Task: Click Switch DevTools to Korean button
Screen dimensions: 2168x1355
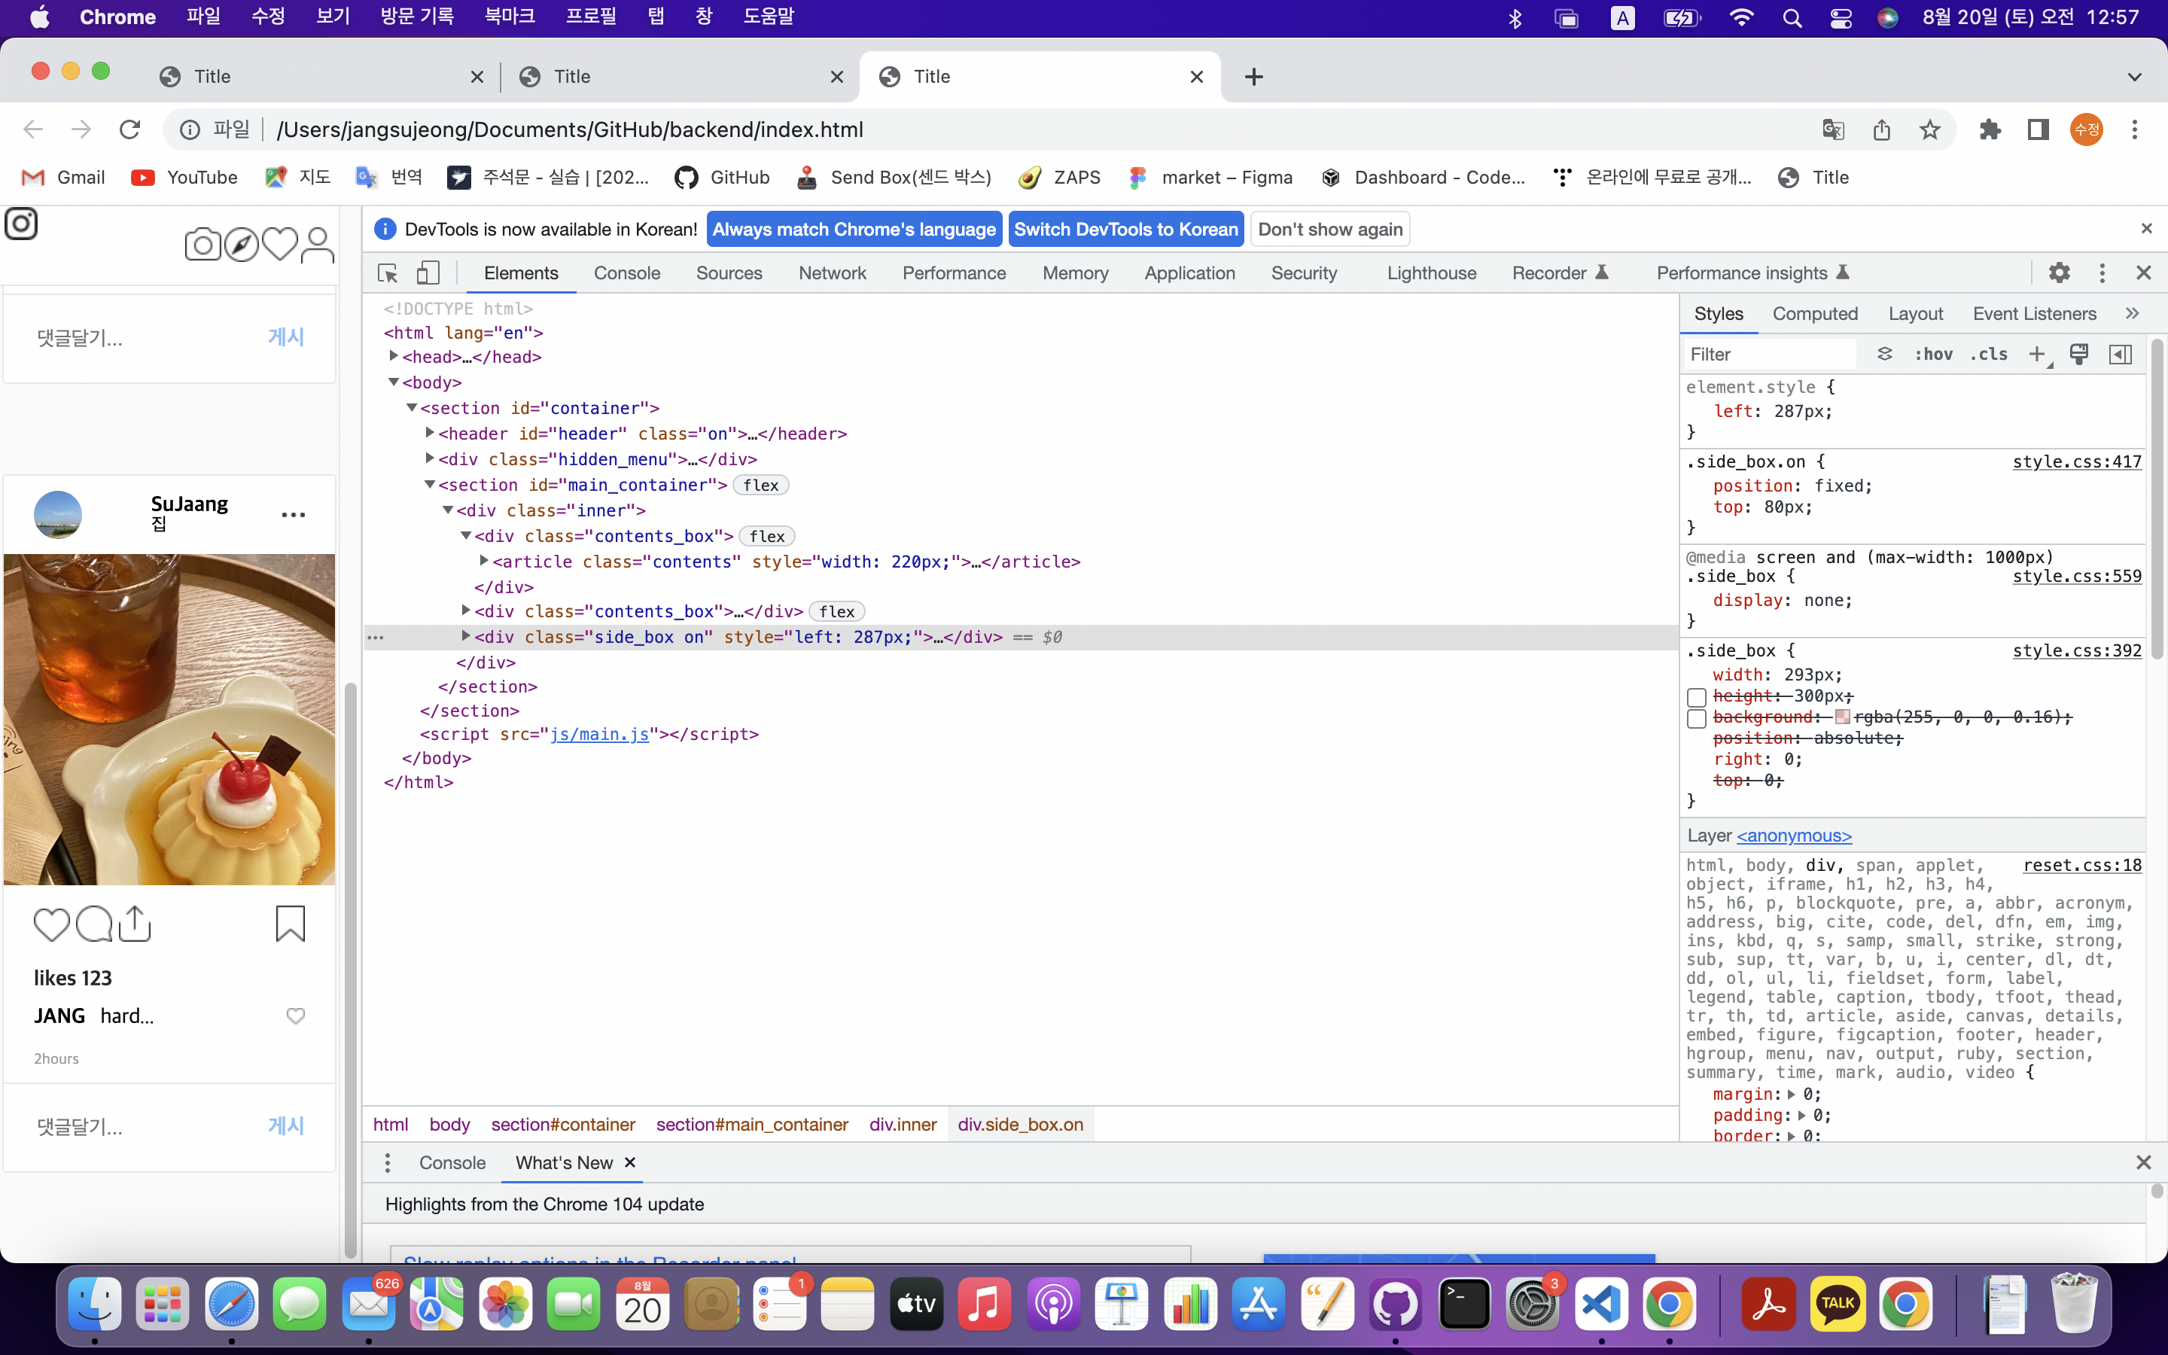Action: 1126,230
